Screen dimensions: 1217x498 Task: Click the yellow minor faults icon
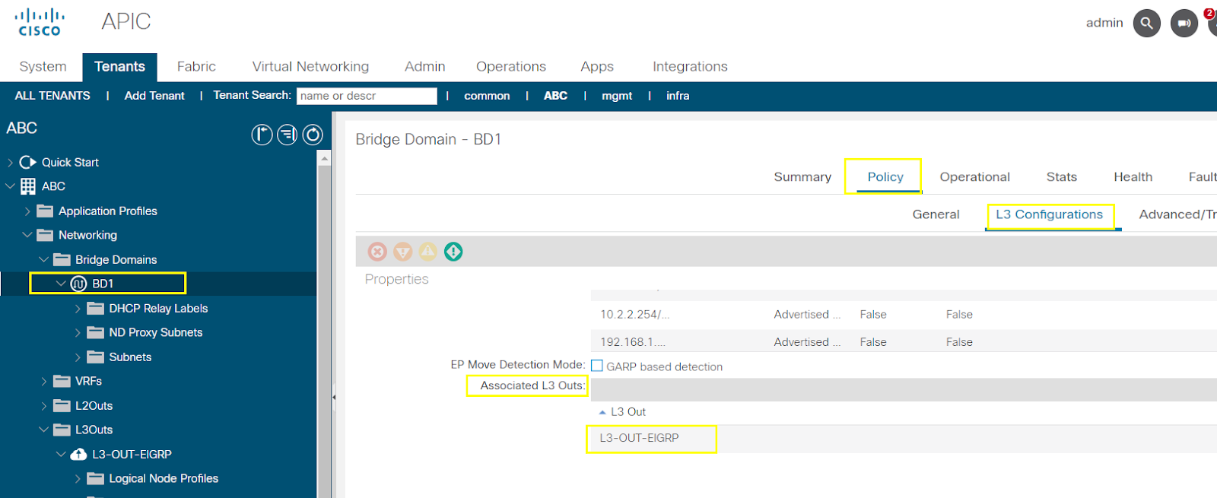coord(428,252)
